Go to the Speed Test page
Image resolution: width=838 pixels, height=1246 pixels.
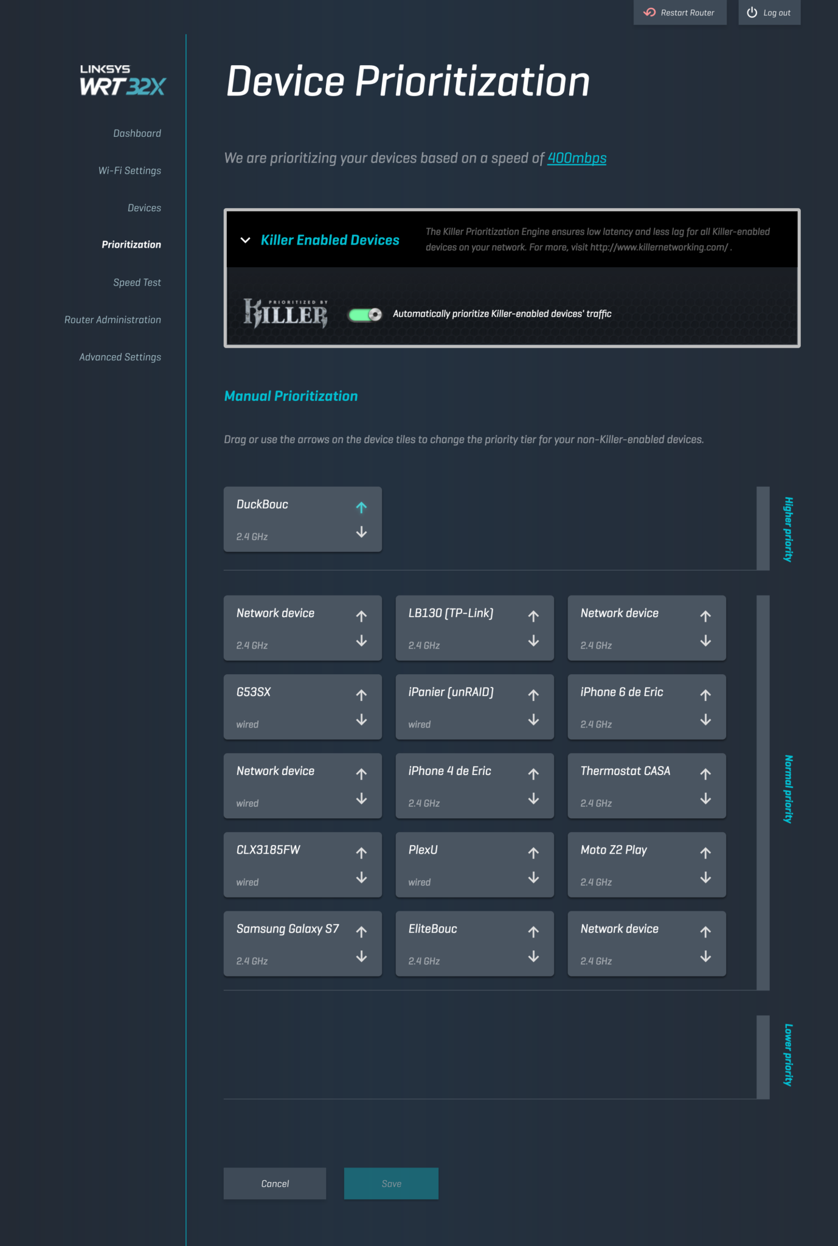tap(137, 283)
